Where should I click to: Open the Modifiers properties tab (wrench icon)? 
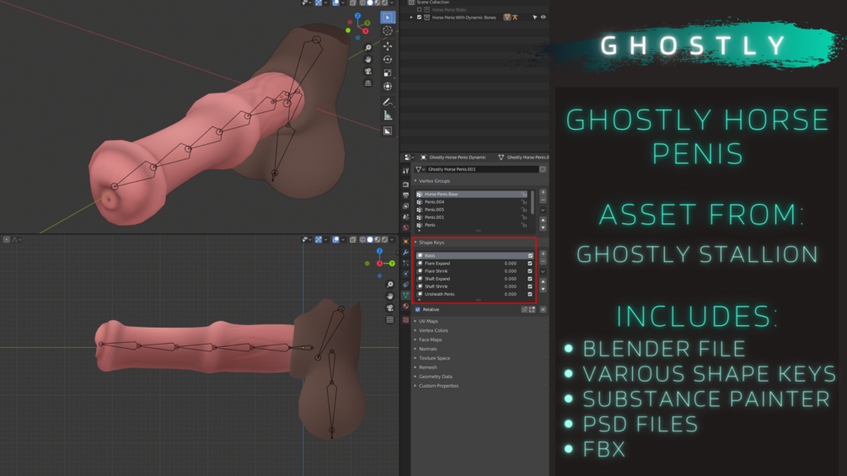[405, 253]
